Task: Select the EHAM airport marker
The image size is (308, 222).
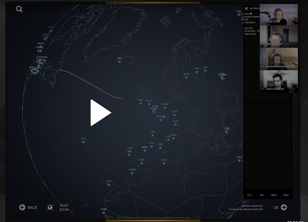Action: click(x=165, y=108)
